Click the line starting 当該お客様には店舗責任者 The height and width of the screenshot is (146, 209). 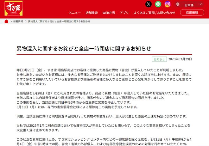pos(91,98)
